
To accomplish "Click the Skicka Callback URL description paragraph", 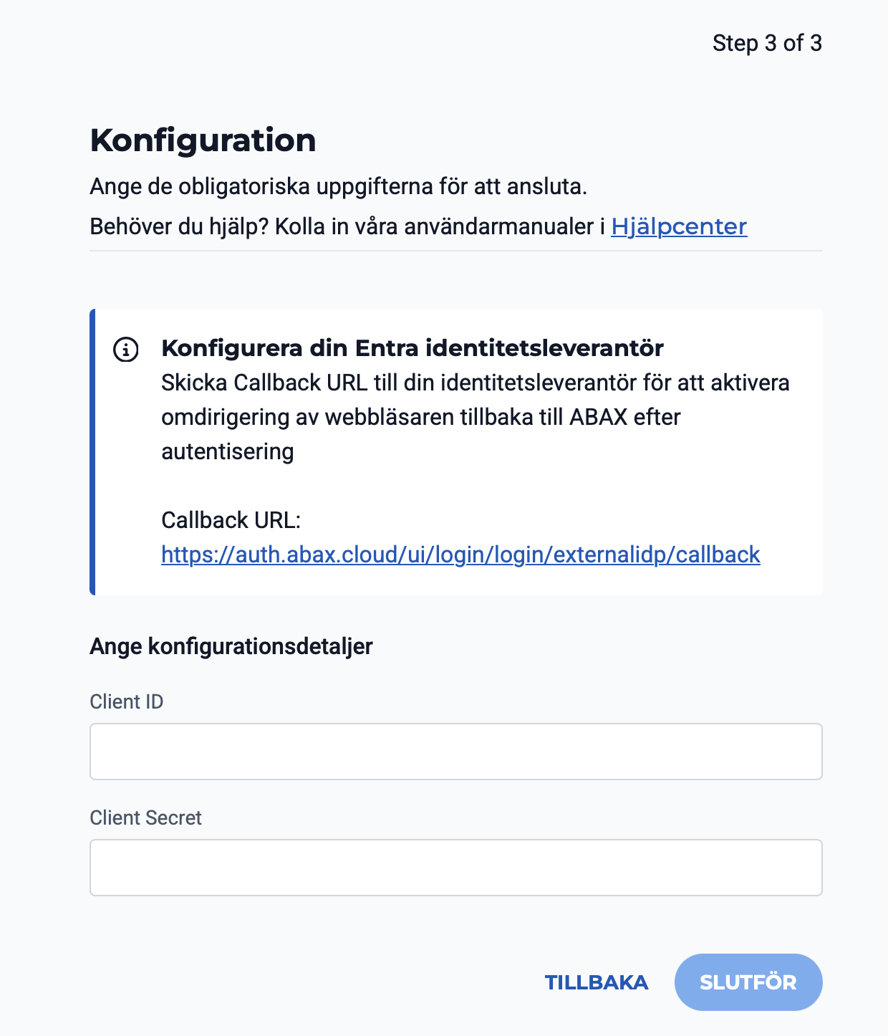I will (475, 400).
